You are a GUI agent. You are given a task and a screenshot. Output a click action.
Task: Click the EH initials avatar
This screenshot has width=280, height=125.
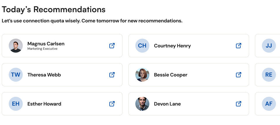click(x=16, y=104)
